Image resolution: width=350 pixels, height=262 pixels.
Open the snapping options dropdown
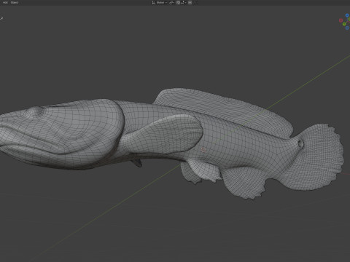[x=184, y=2]
